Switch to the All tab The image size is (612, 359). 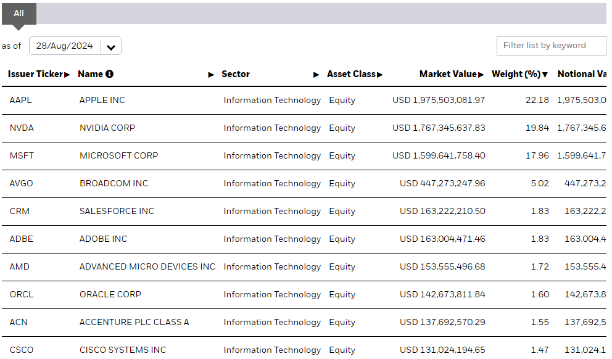tap(19, 13)
